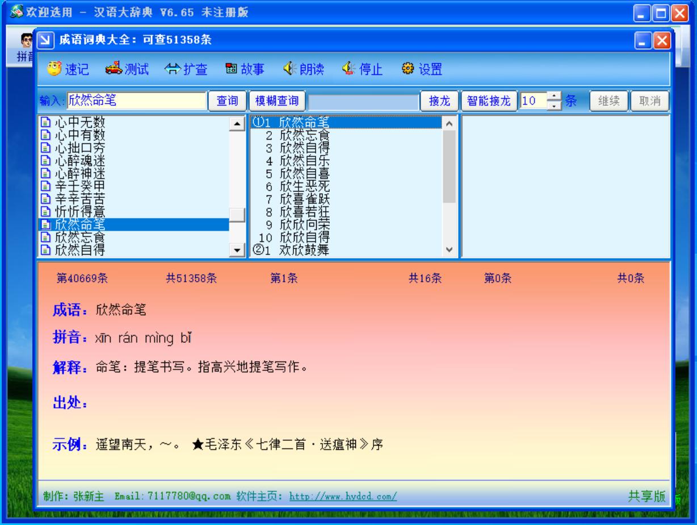Click the 智能接龙 button
The image size is (697, 525).
tap(489, 101)
